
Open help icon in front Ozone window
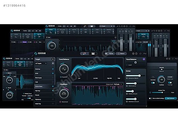136,53
